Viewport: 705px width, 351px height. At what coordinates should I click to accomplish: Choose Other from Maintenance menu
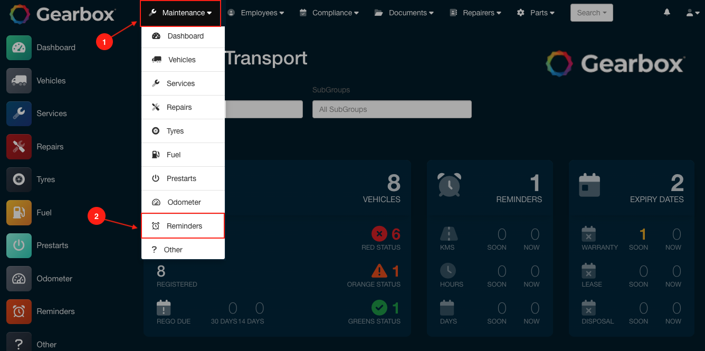point(183,250)
